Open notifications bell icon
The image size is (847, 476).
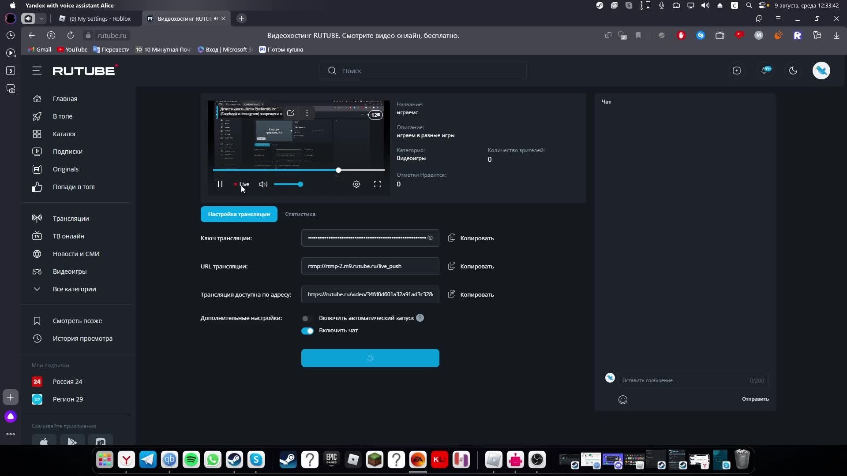(x=765, y=71)
